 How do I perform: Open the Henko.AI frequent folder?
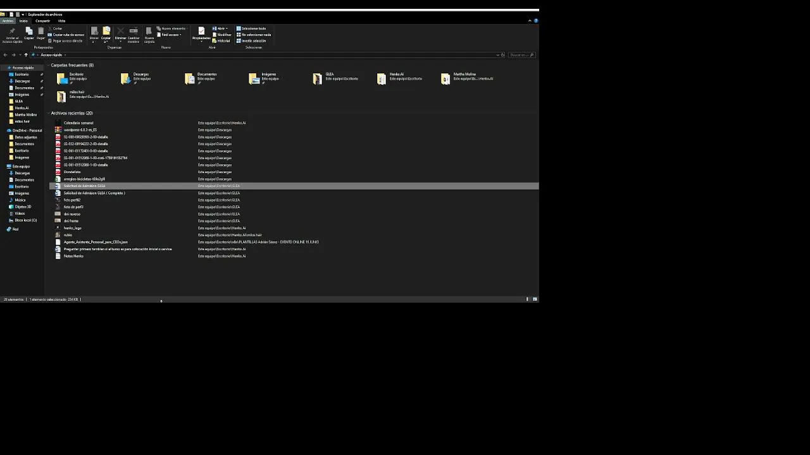coord(400,78)
